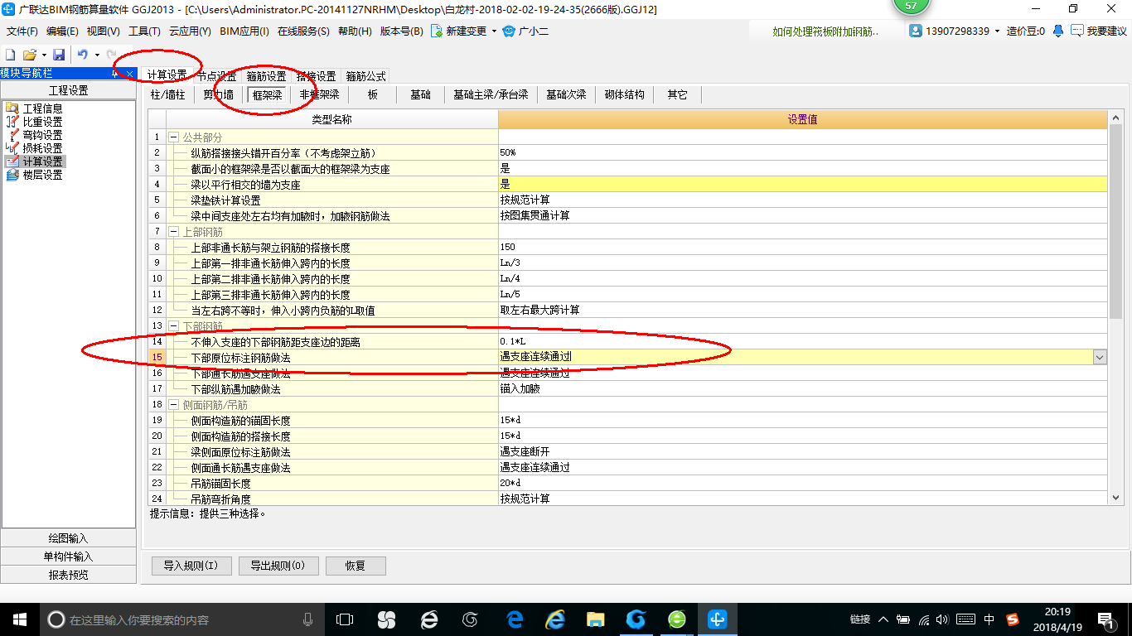Click the Windows Start button
1132x636 pixels.
pyautogui.click(x=19, y=619)
